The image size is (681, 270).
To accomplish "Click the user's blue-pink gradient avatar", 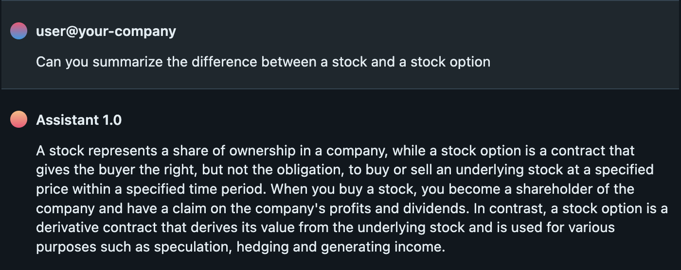I will click(x=18, y=31).
